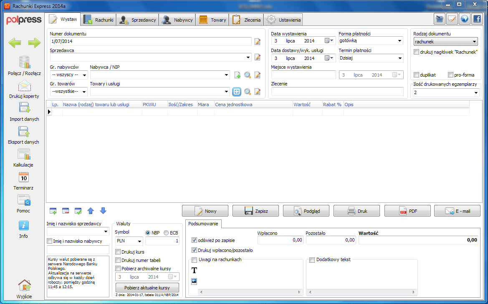Click the Nowy button
This screenshot has height=304, width=488.
coord(205,211)
